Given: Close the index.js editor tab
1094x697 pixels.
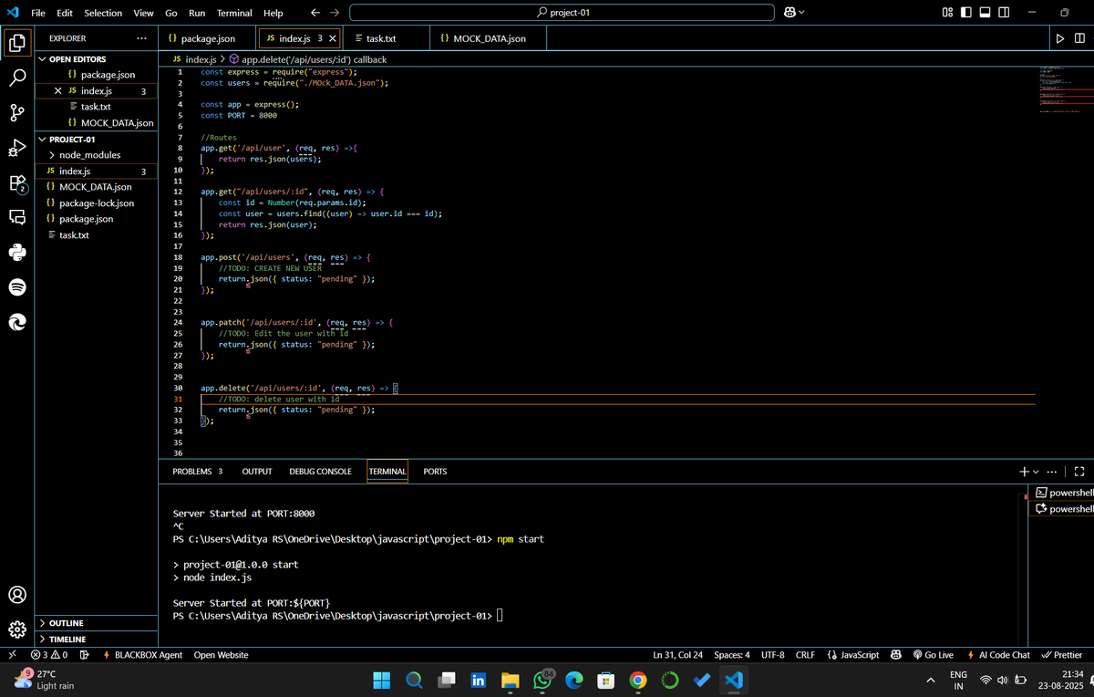Looking at the screenshot, I should point(333,38).
